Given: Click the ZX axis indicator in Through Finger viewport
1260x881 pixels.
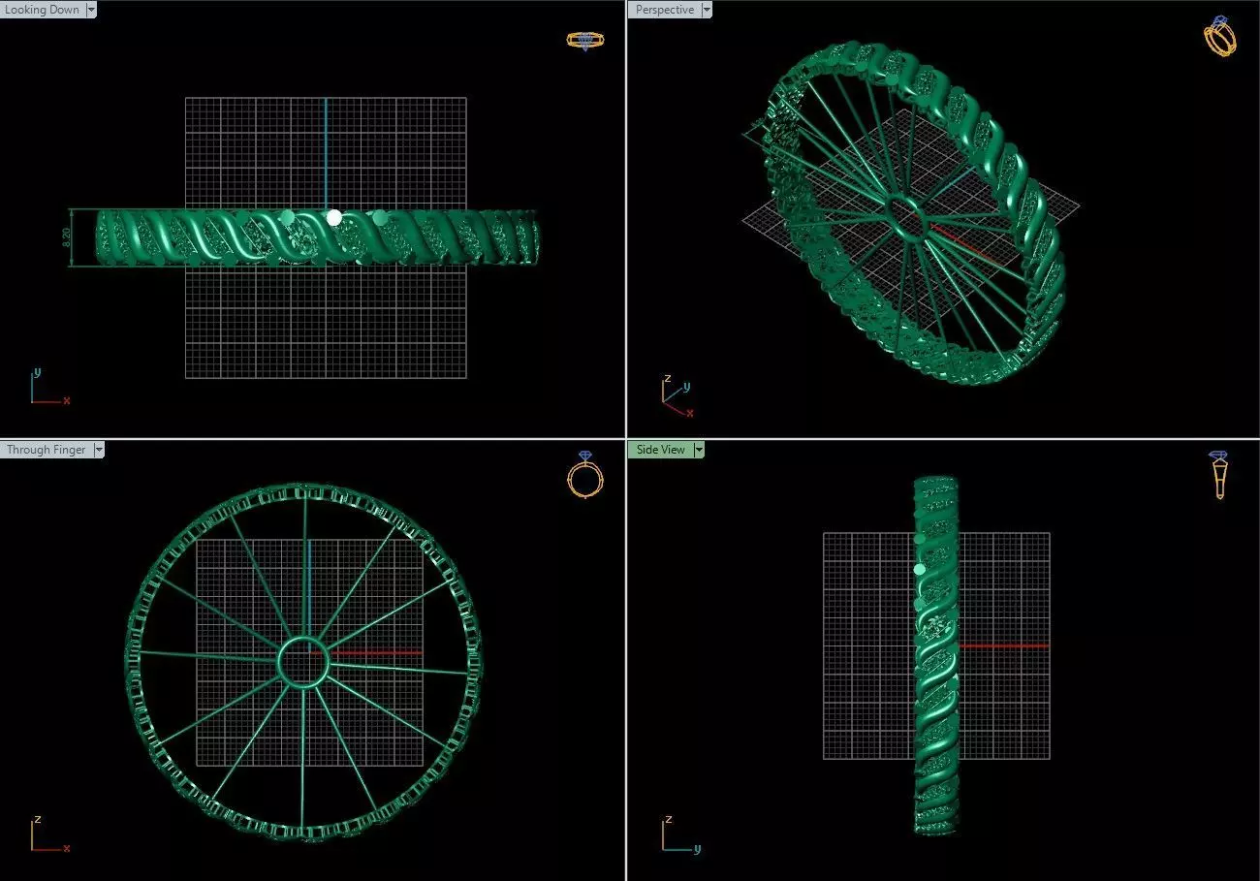Looking at the screenshot, I should pyautogui.click(x=49, y=834).
